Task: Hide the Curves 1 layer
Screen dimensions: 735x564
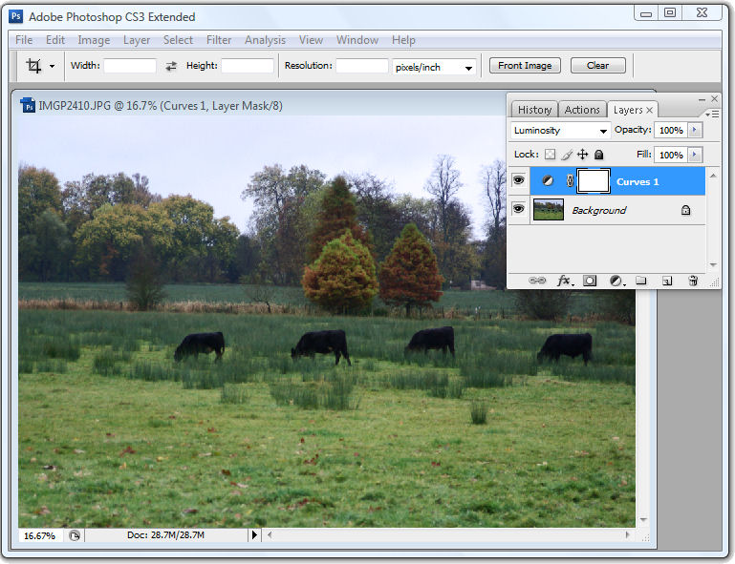Action: (518, 180)
